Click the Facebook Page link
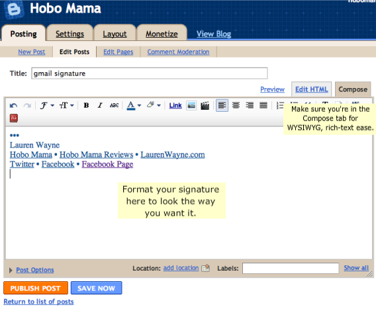The image size is (376, 311). (107, 164)
